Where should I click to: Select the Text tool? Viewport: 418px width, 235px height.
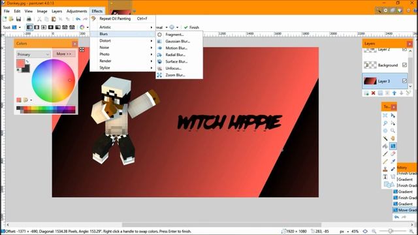point(385,177)
